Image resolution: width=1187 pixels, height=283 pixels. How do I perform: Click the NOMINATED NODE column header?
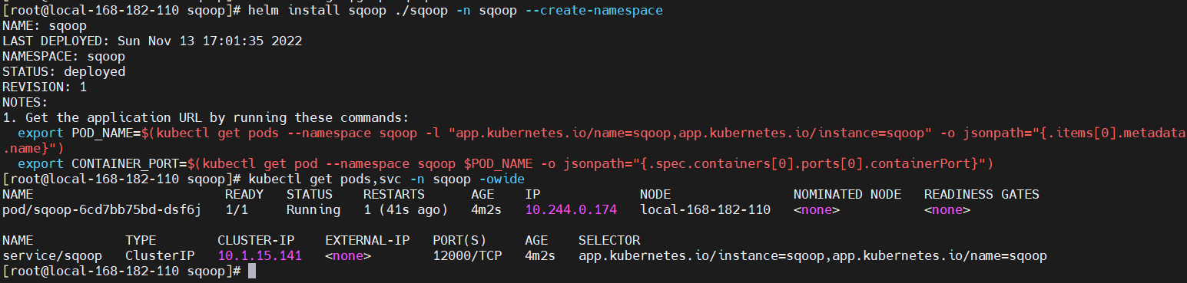(847, 194)
